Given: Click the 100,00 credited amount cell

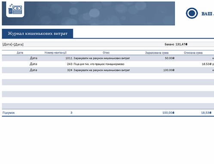Looking at the screenshot, I should coord(169,70).
